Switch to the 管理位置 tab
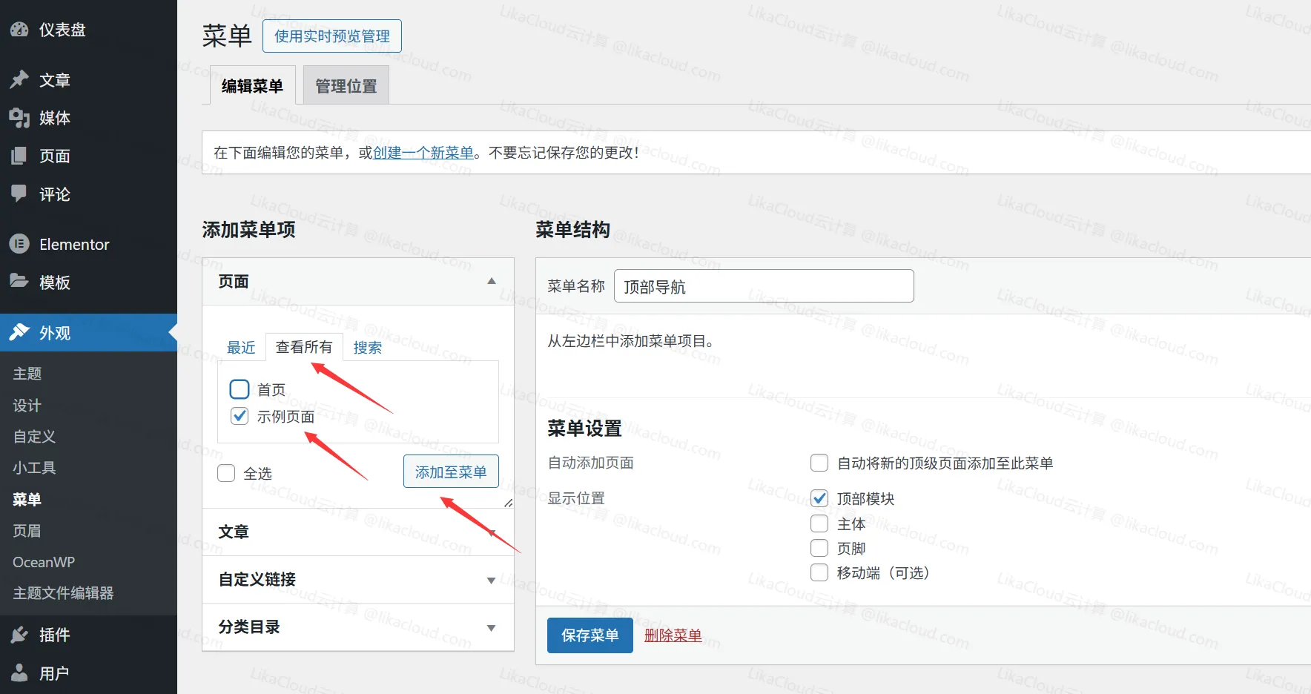 click(x=345, y=85)
